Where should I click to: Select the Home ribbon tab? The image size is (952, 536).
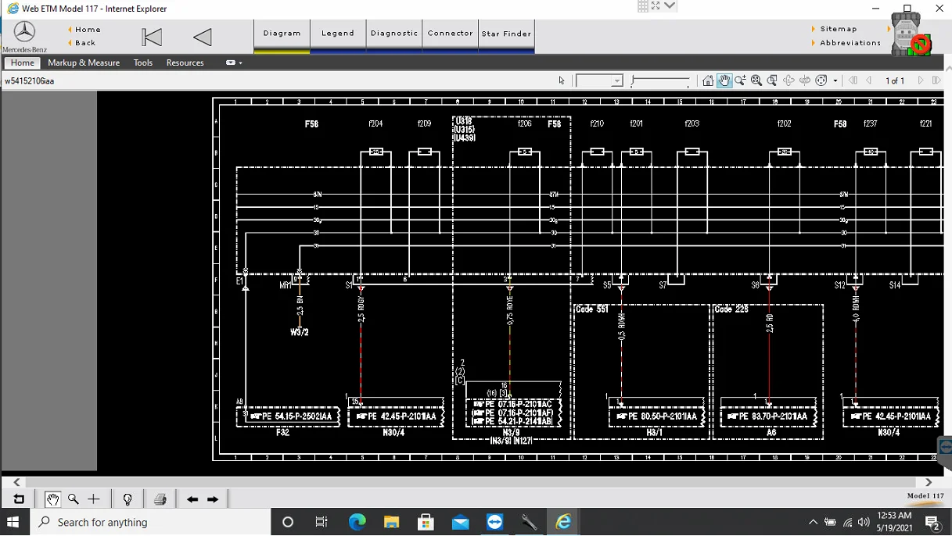click(22, 63)
